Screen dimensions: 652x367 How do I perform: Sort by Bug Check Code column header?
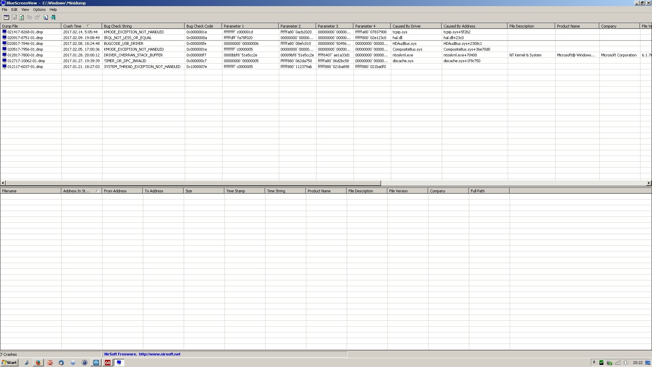[203, 26]
